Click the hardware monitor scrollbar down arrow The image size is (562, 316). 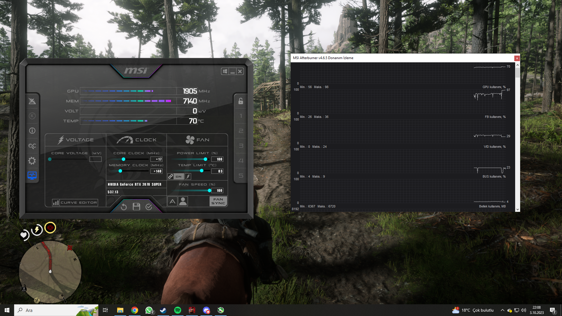click(518, 209)
